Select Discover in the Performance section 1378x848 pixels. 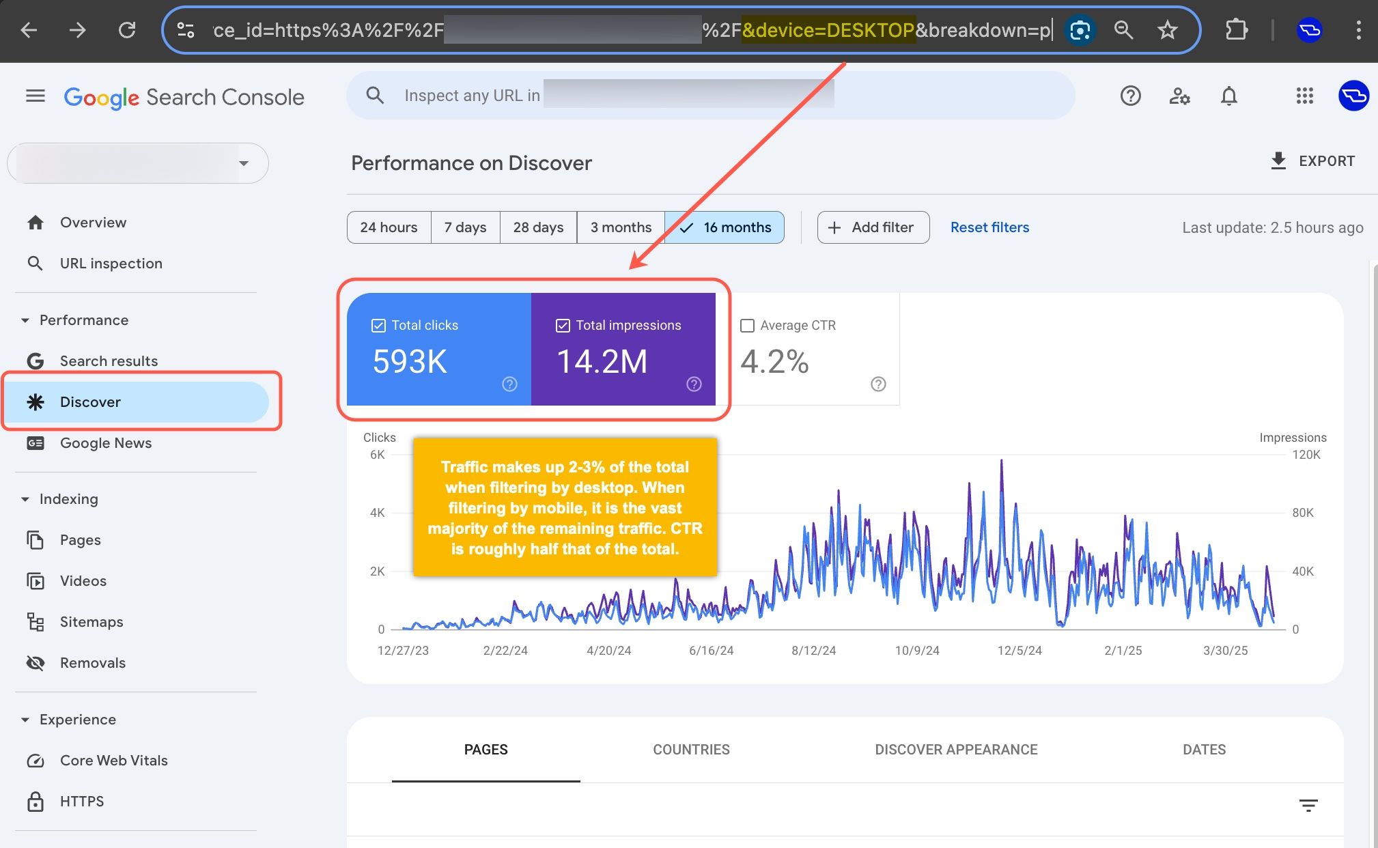[x=91, y=401]
